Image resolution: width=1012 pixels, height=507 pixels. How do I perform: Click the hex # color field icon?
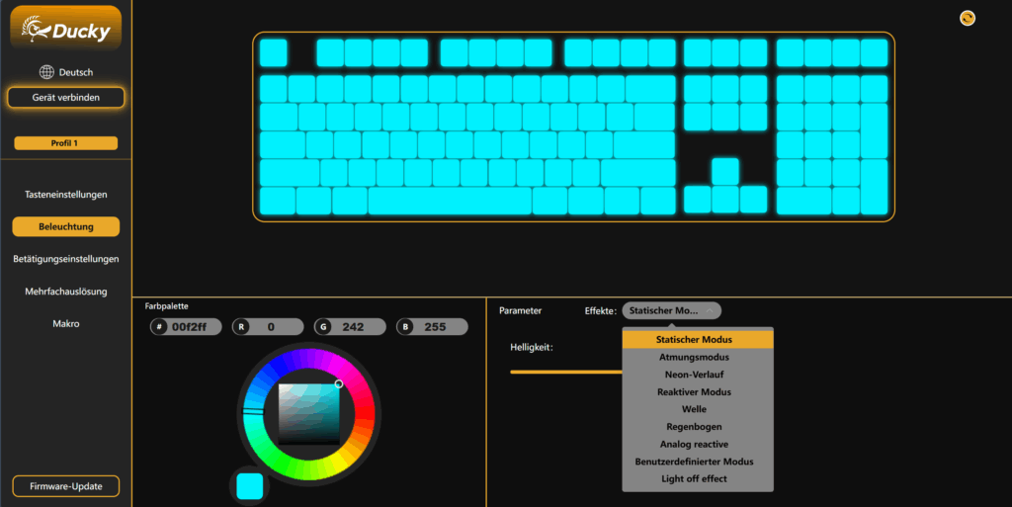pos(159,326)
